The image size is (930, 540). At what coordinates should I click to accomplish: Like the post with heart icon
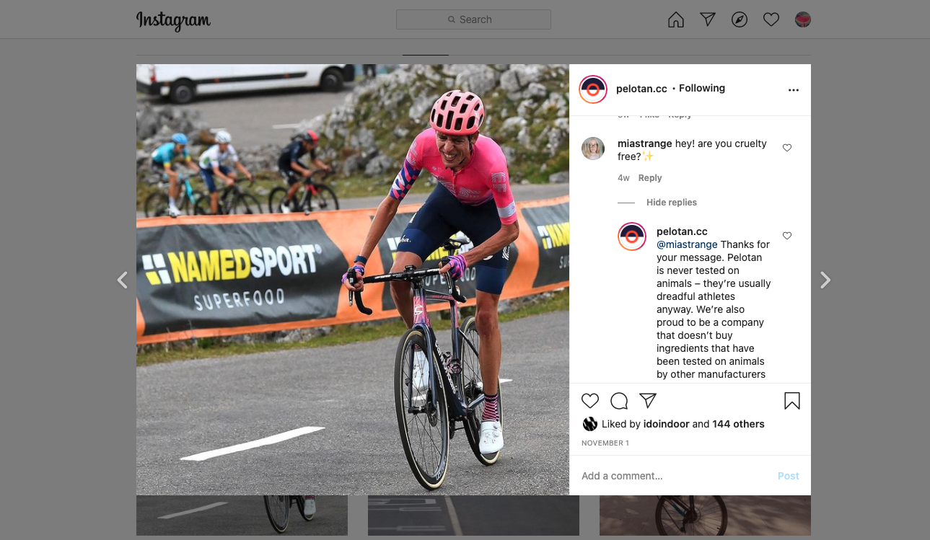(590, 401)
